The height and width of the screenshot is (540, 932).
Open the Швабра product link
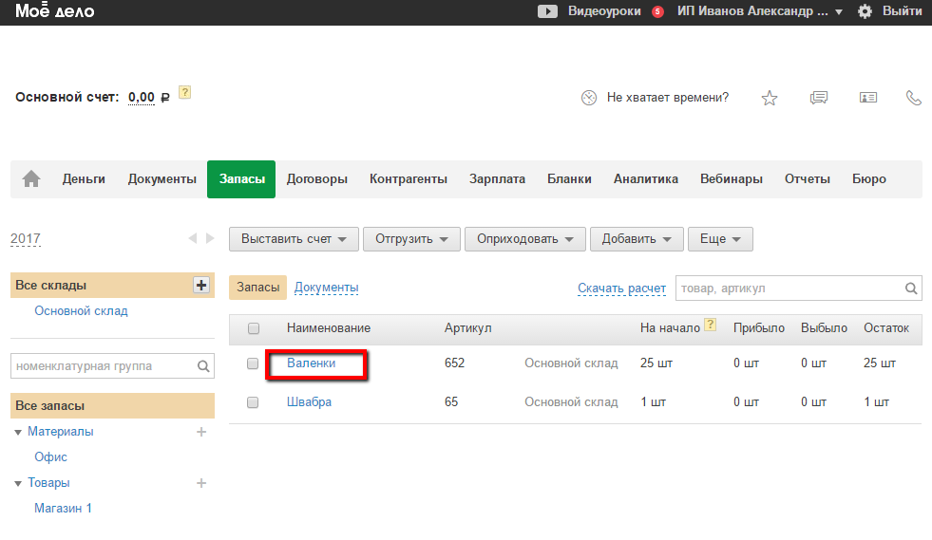click(309, 402)
